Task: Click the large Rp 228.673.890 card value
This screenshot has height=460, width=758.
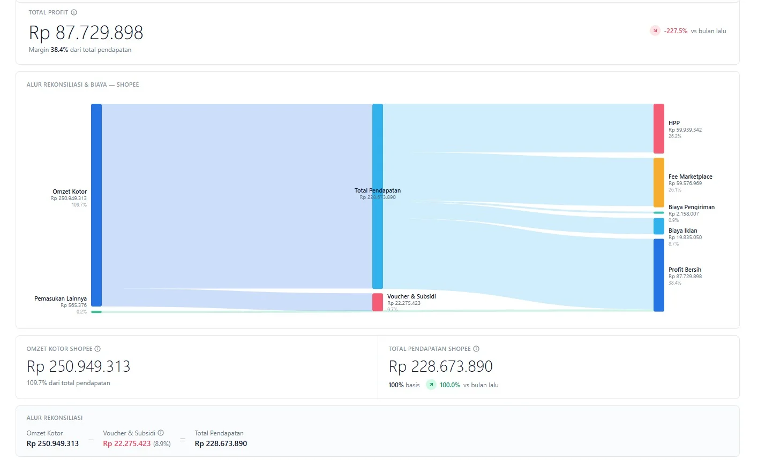Action: pos(440,366)
